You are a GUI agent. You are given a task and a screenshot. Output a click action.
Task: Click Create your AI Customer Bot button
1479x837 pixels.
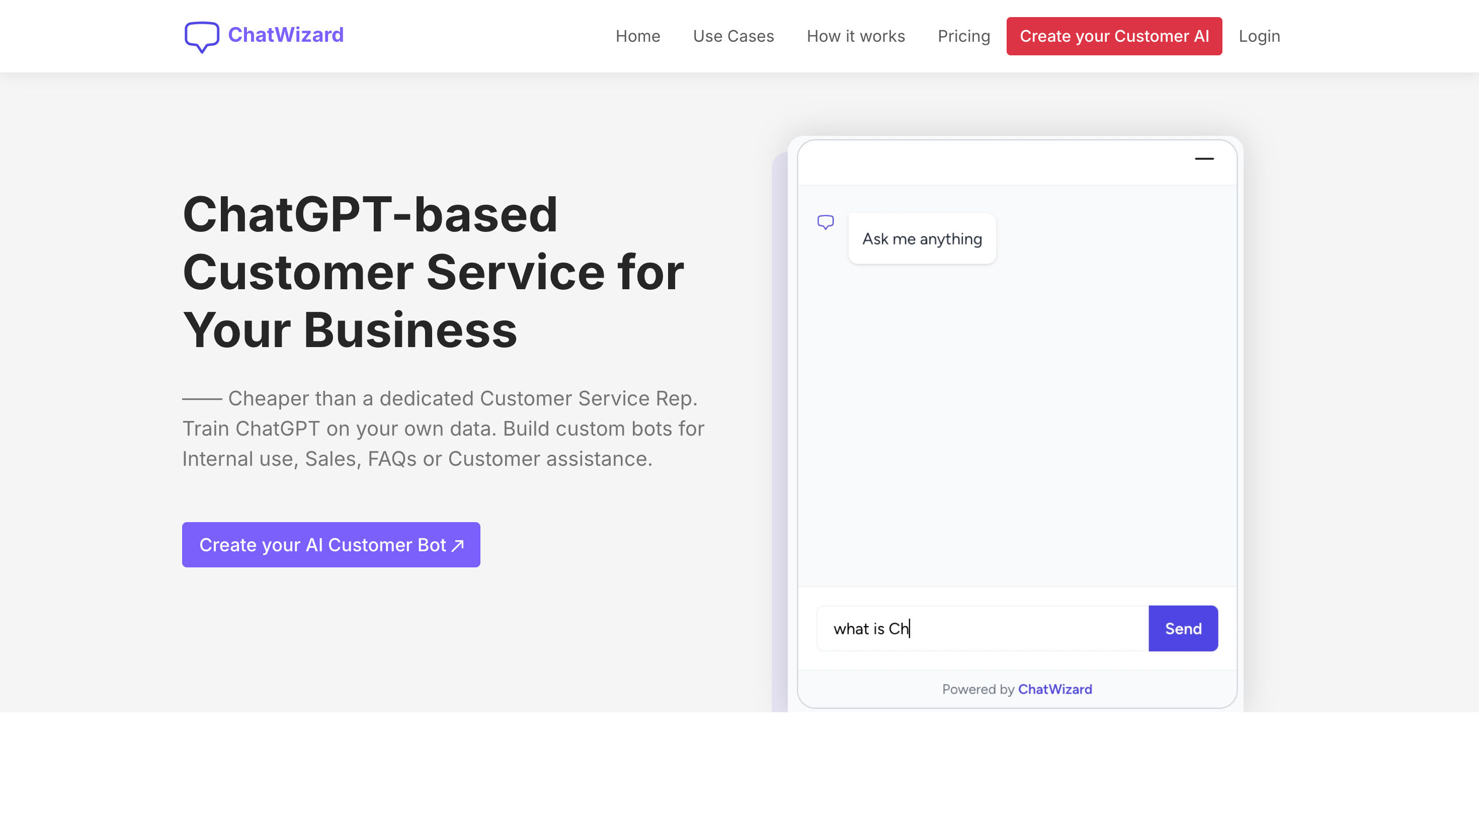point(331,544)
